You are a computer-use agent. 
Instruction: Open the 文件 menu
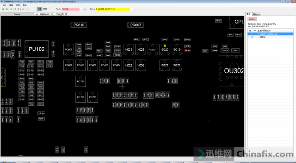click(x=4, y=5)
